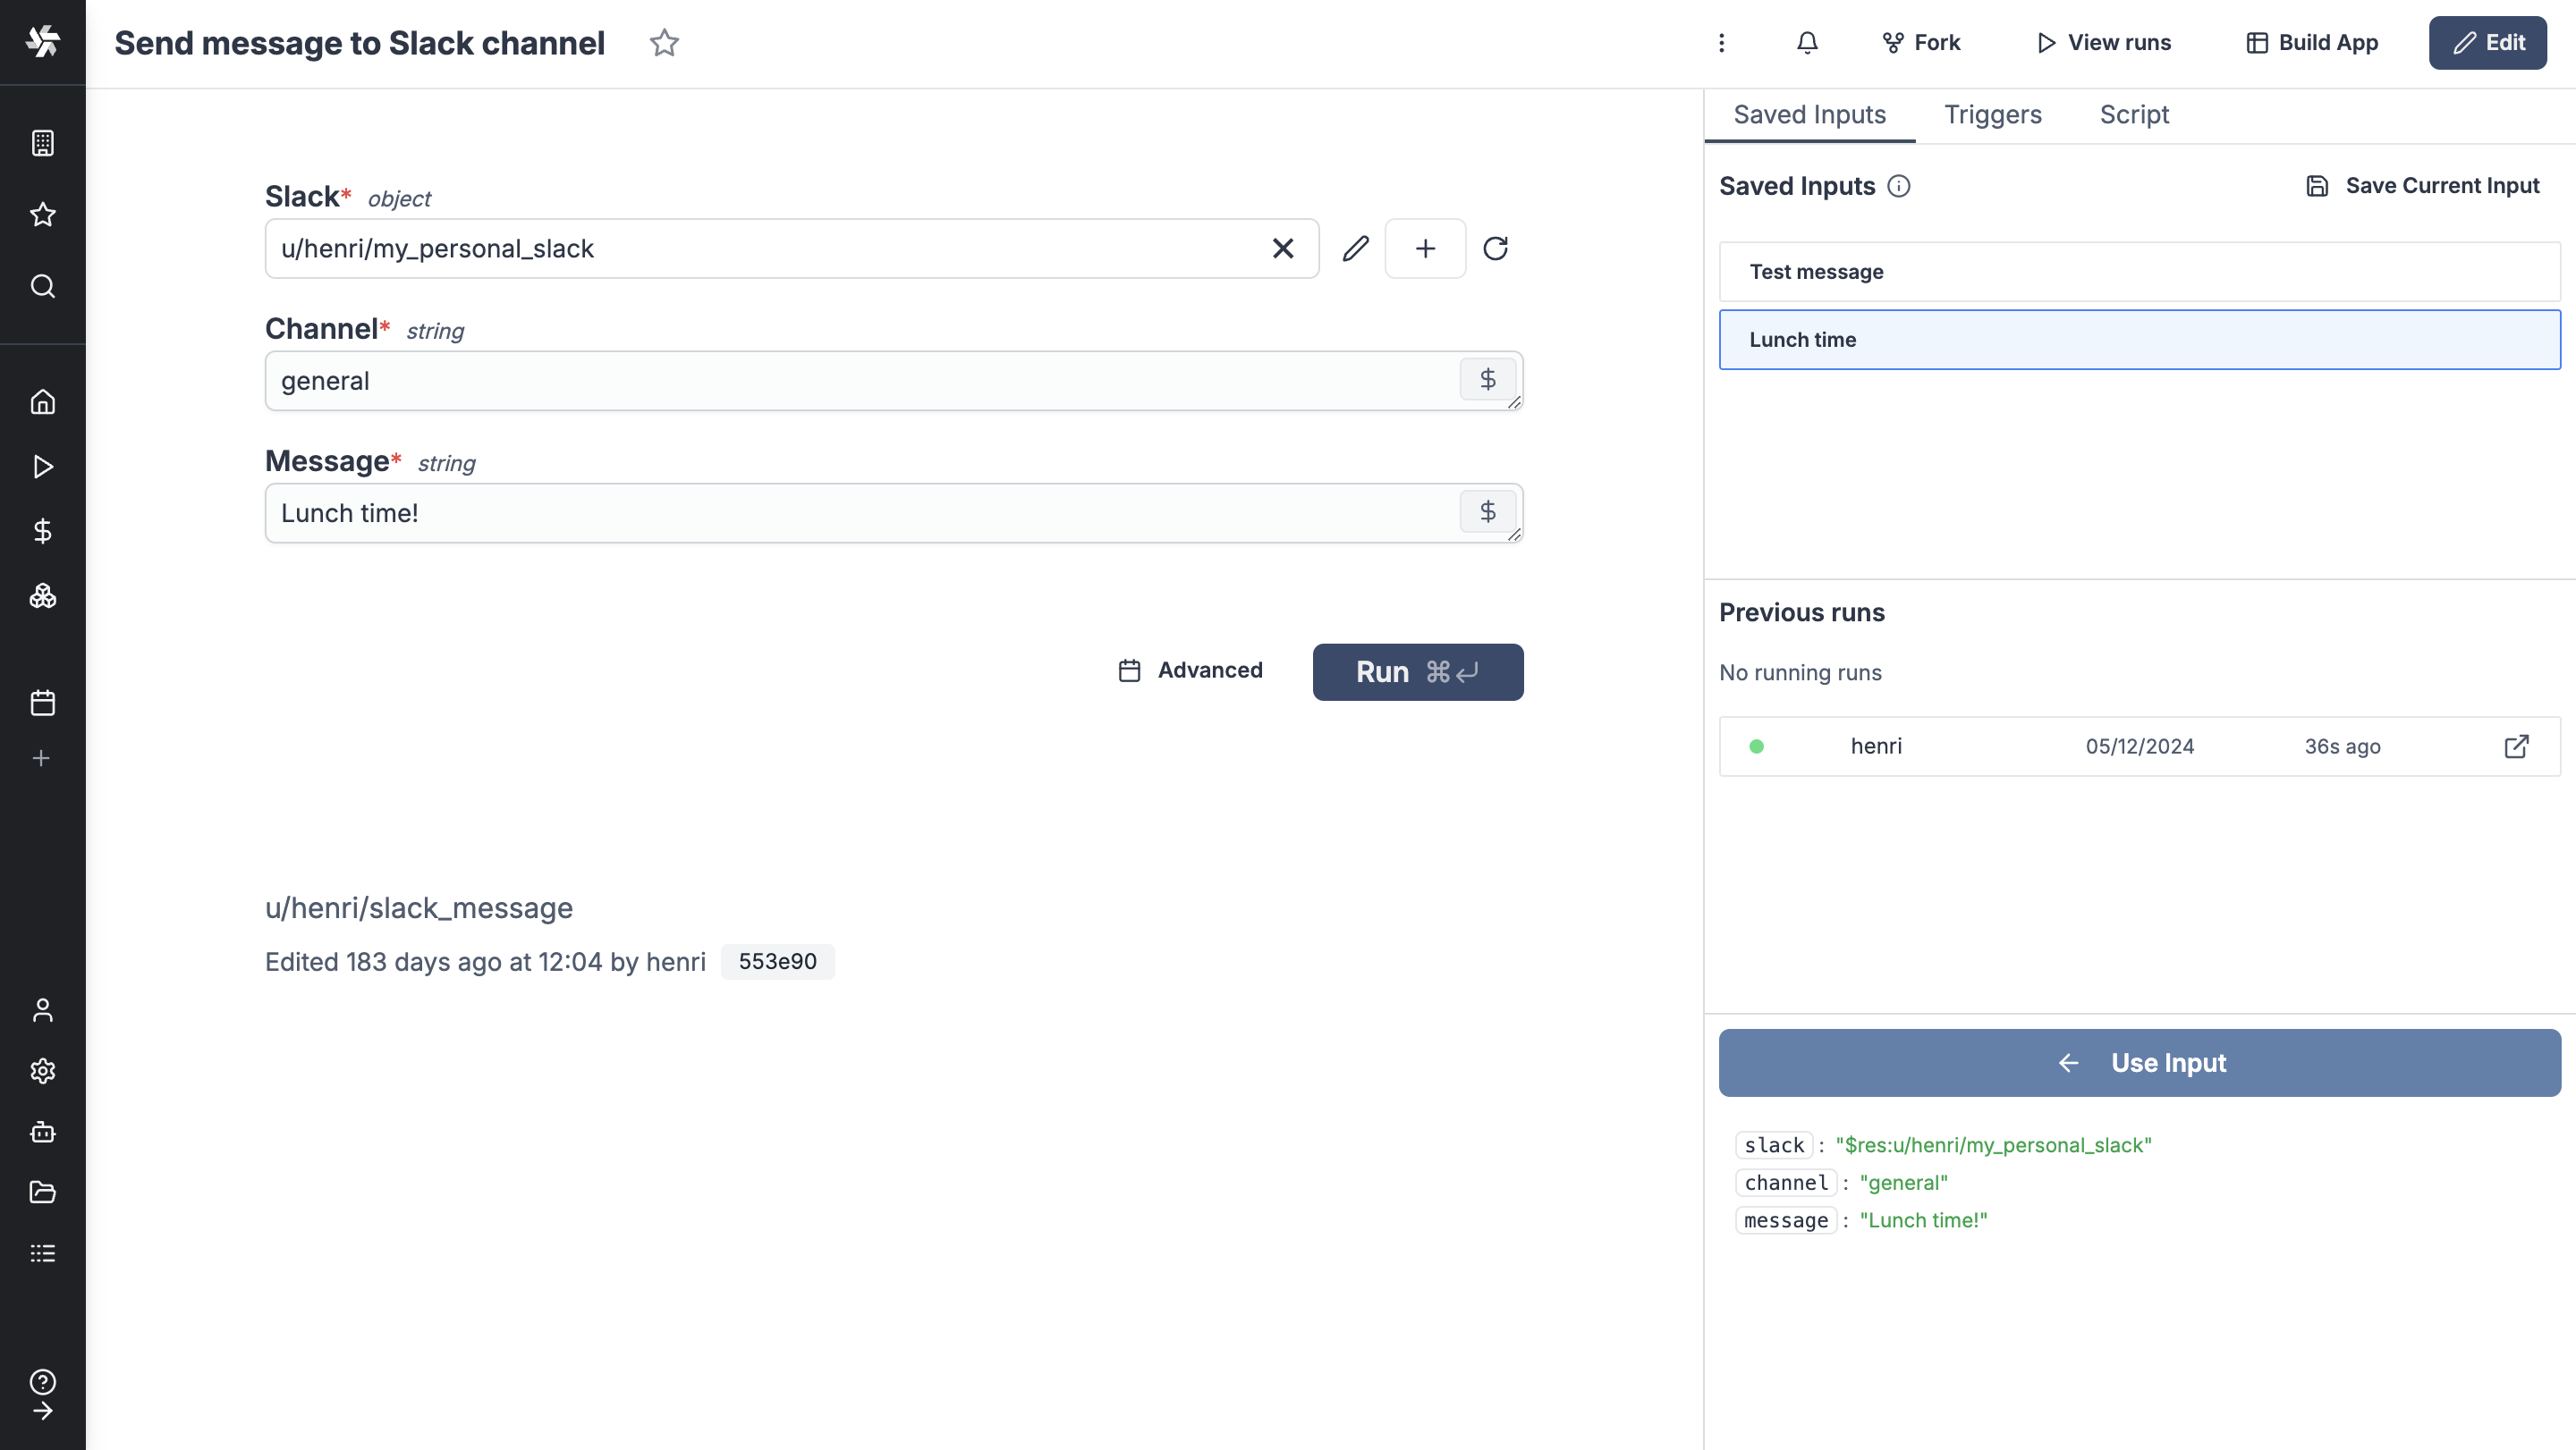Open Variables from sidebar dollar icon
The height and width of the screenshot is (1450, 2576).
coord(42,531)
